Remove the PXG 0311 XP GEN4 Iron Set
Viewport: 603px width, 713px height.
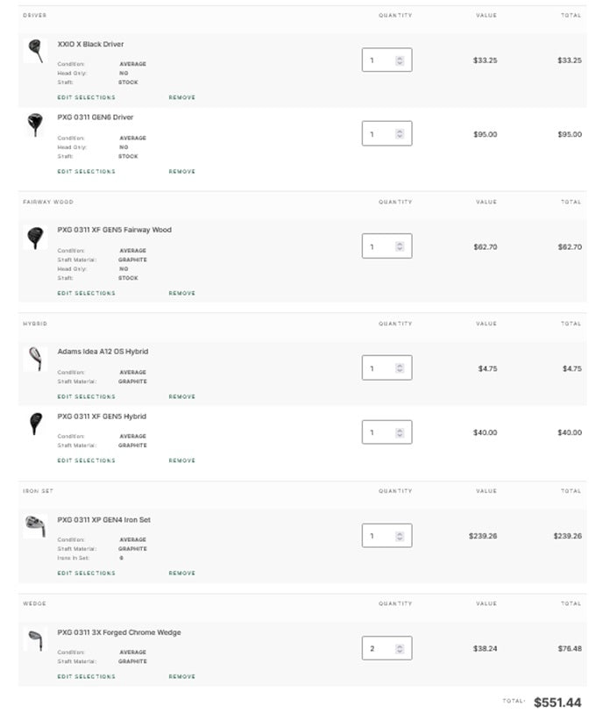(181, 573)
